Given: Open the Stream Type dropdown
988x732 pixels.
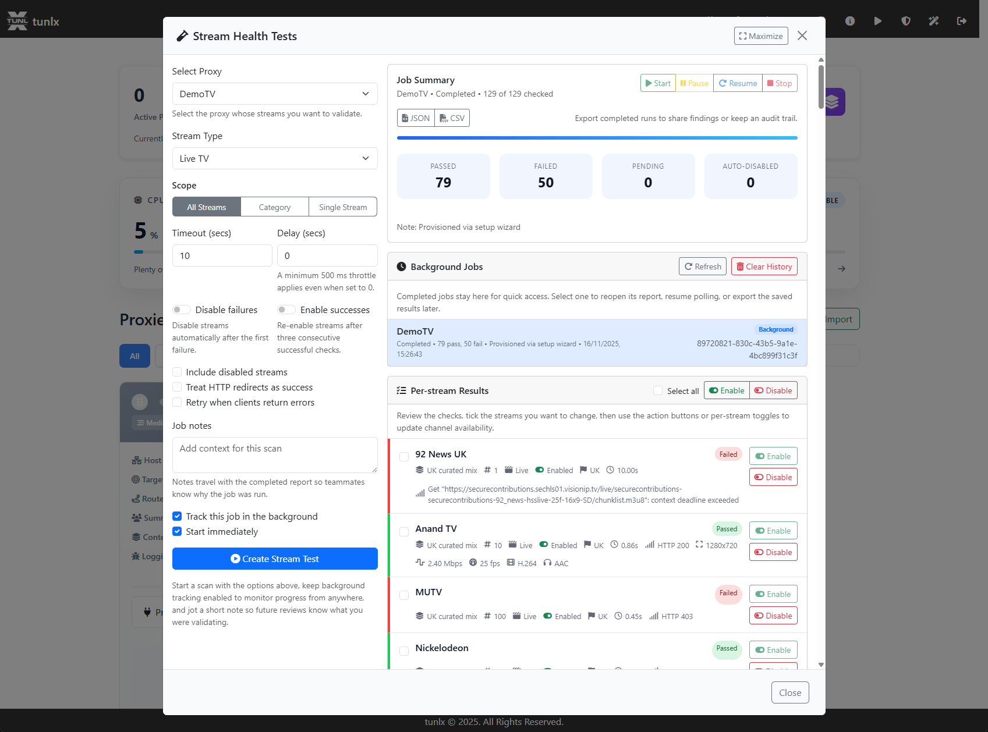Looking at the screenshot, I should coord(274,158).
